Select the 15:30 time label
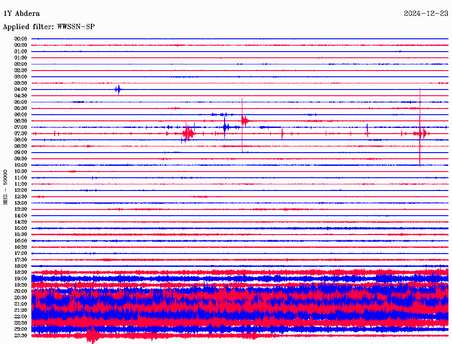 (x=21, y=235)
